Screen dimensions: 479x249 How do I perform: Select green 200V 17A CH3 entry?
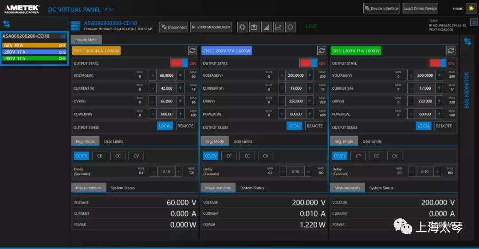click(x=35, y=59)
